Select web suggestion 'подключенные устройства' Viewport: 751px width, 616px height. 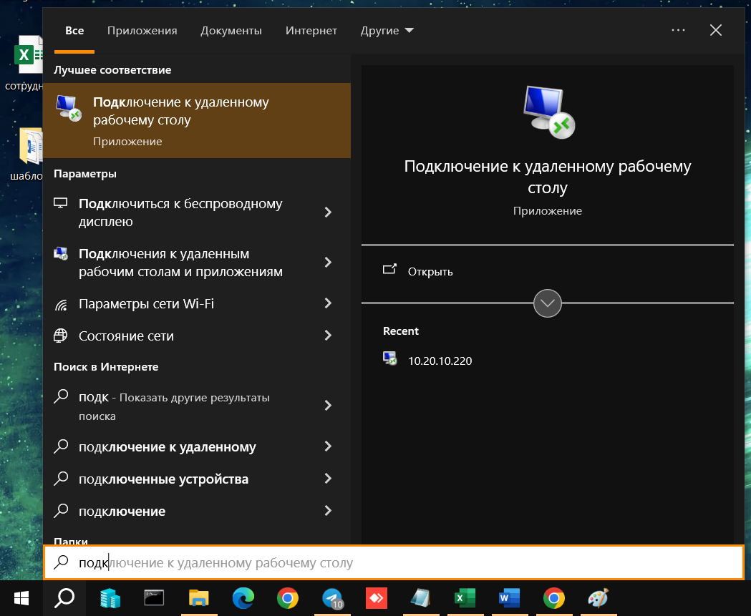pos(163,479)
